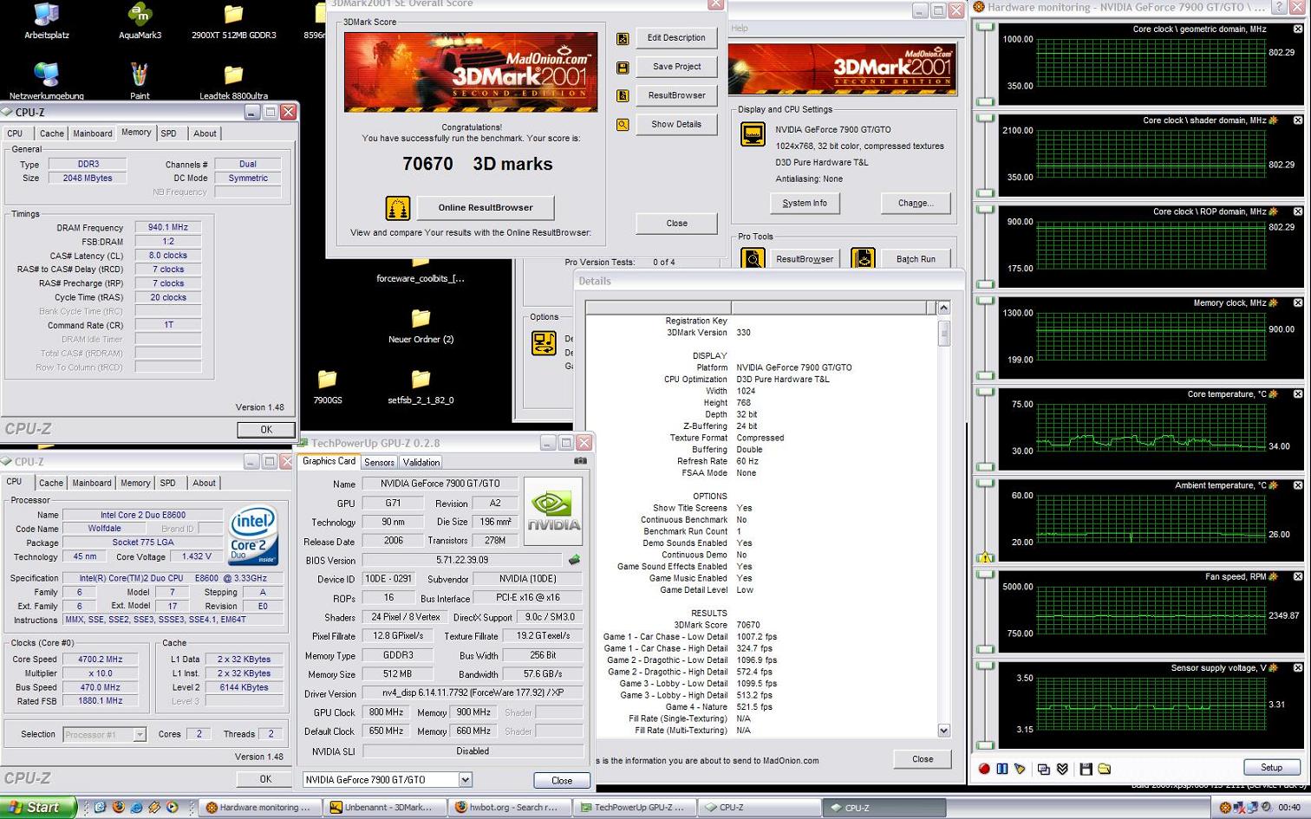Open the GPU-Z graphics card selector dropdown

(466, 779)
